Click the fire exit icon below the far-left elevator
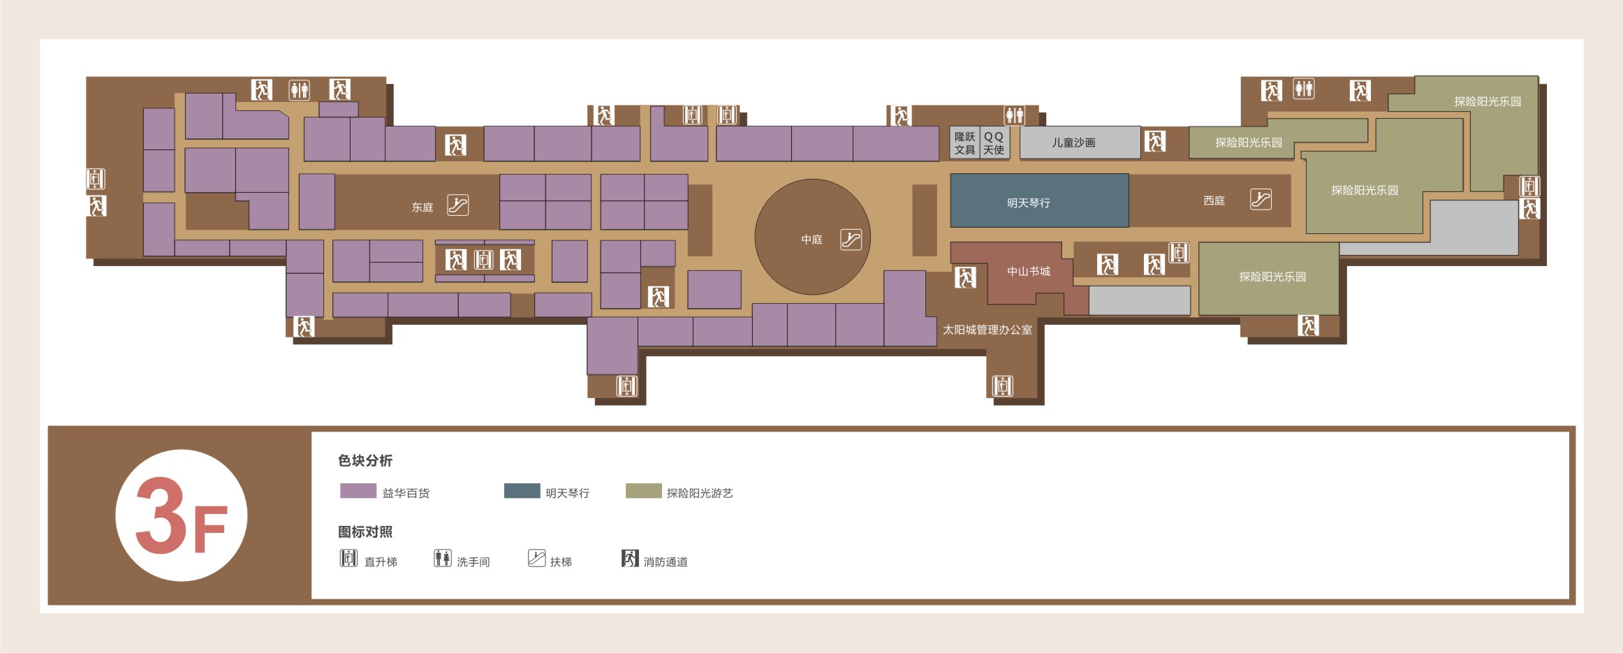1623x653 pixels. point(96,206)
